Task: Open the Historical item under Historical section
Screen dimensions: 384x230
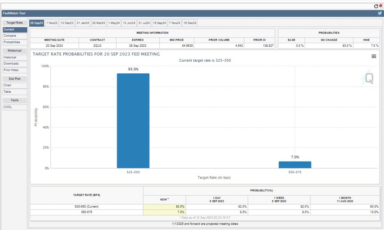Action: tap(15, 57)
